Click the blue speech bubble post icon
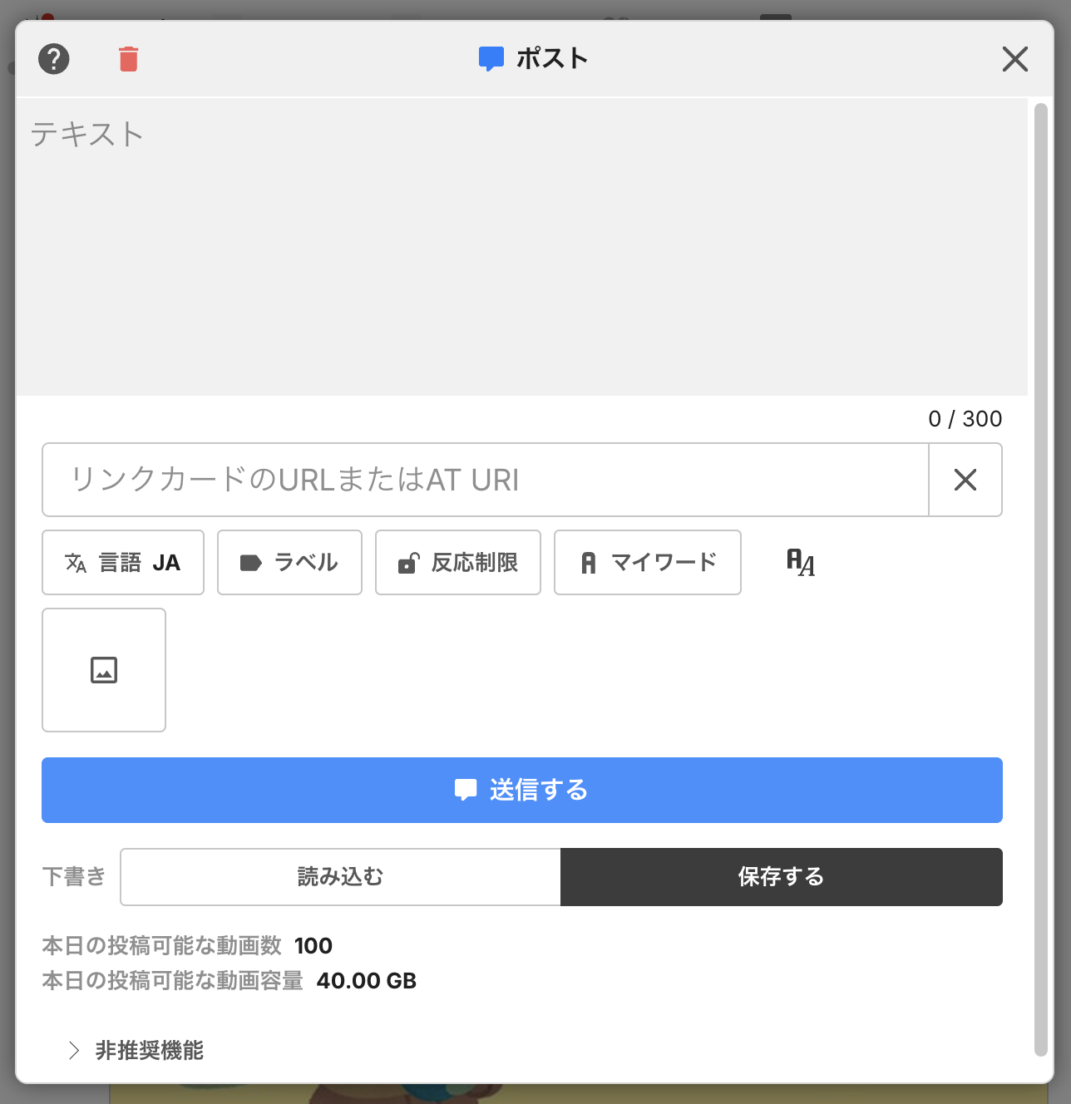Image resolution: width=1071 pixels, height=1104 pixels. click(x=491, y=59)
